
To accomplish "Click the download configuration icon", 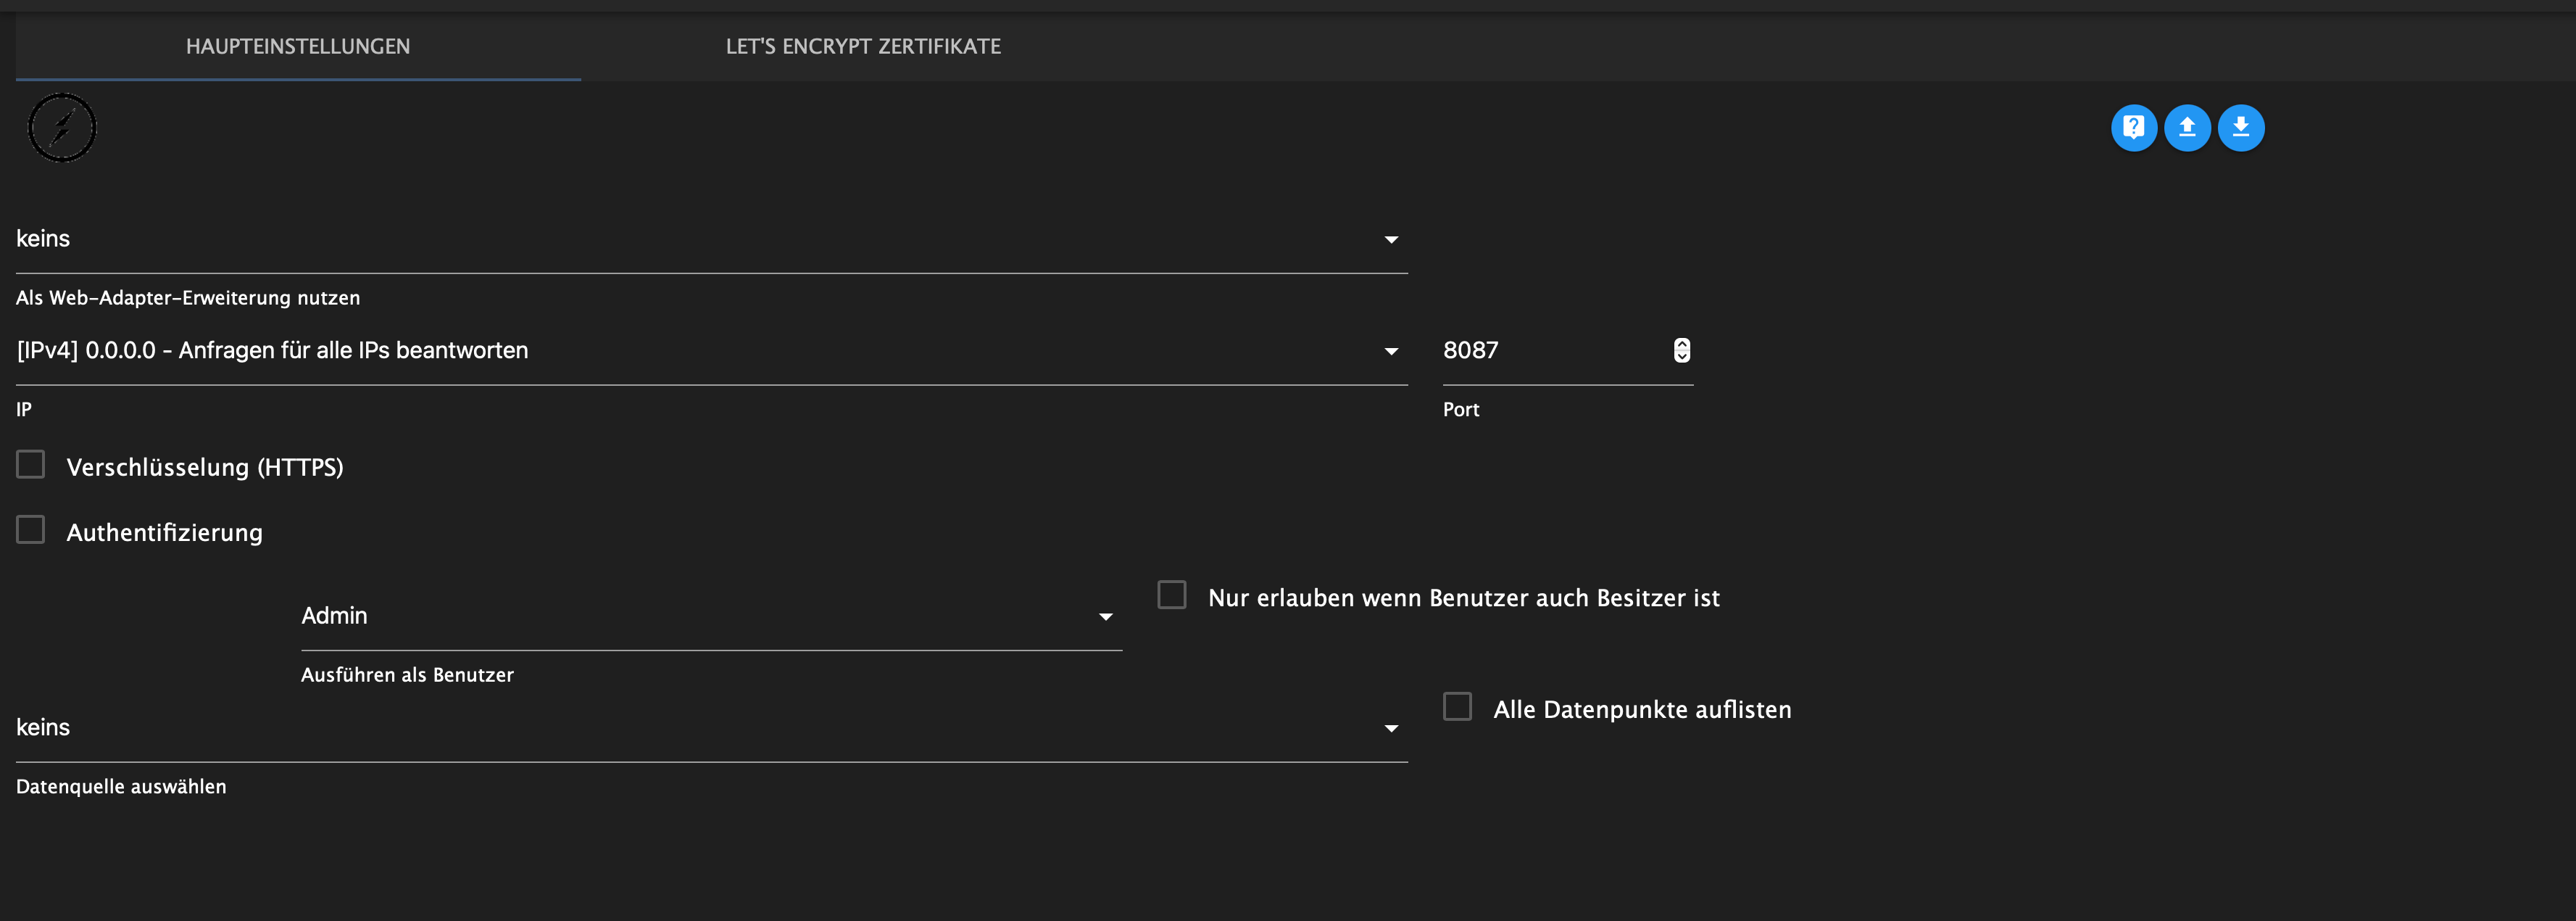I will click(x=2240, y=128).
